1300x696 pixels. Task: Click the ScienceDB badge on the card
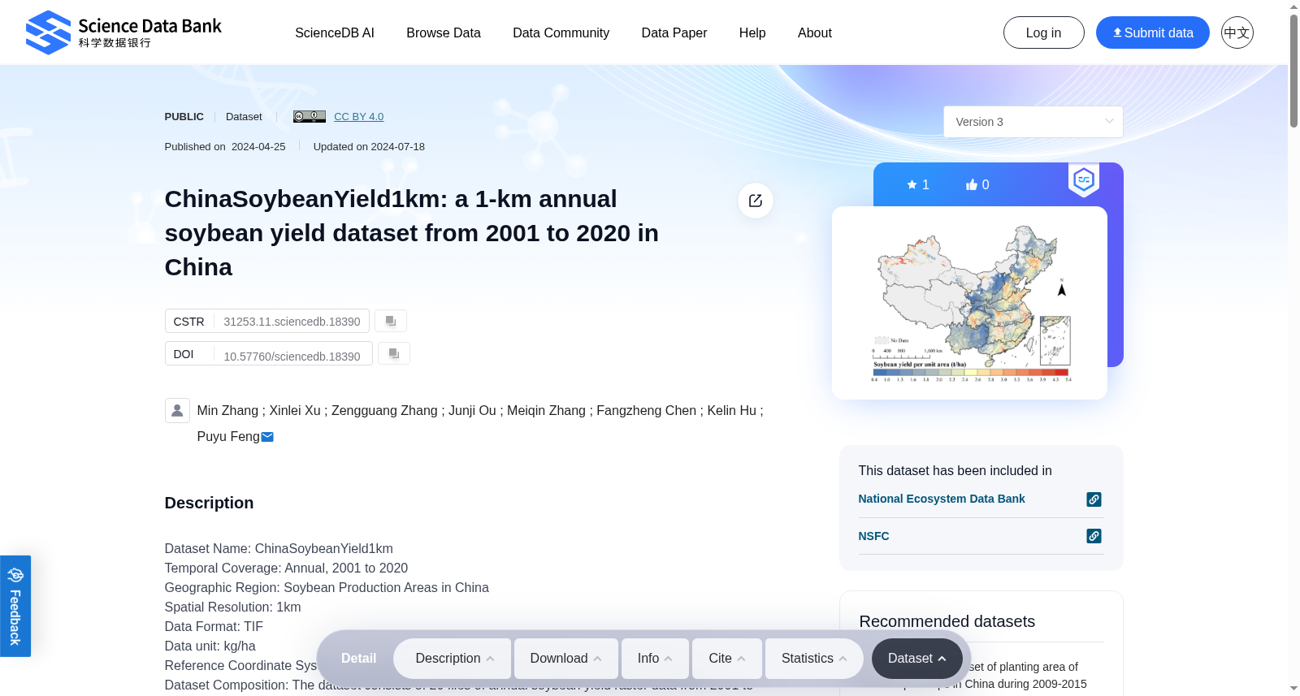tap(1084, 179)
